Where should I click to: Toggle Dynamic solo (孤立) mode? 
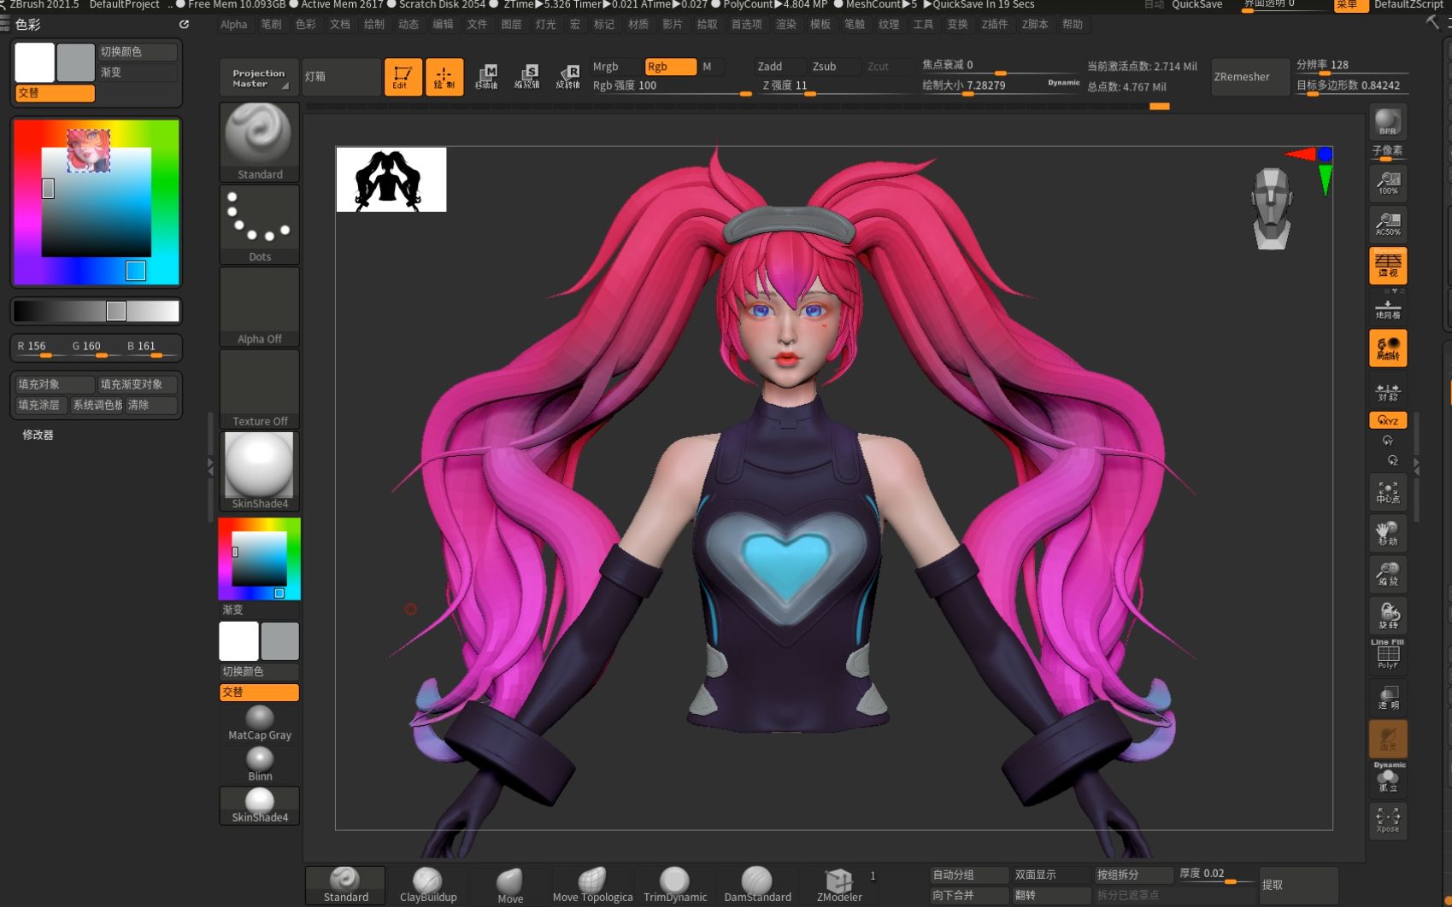coord(1388,777)
